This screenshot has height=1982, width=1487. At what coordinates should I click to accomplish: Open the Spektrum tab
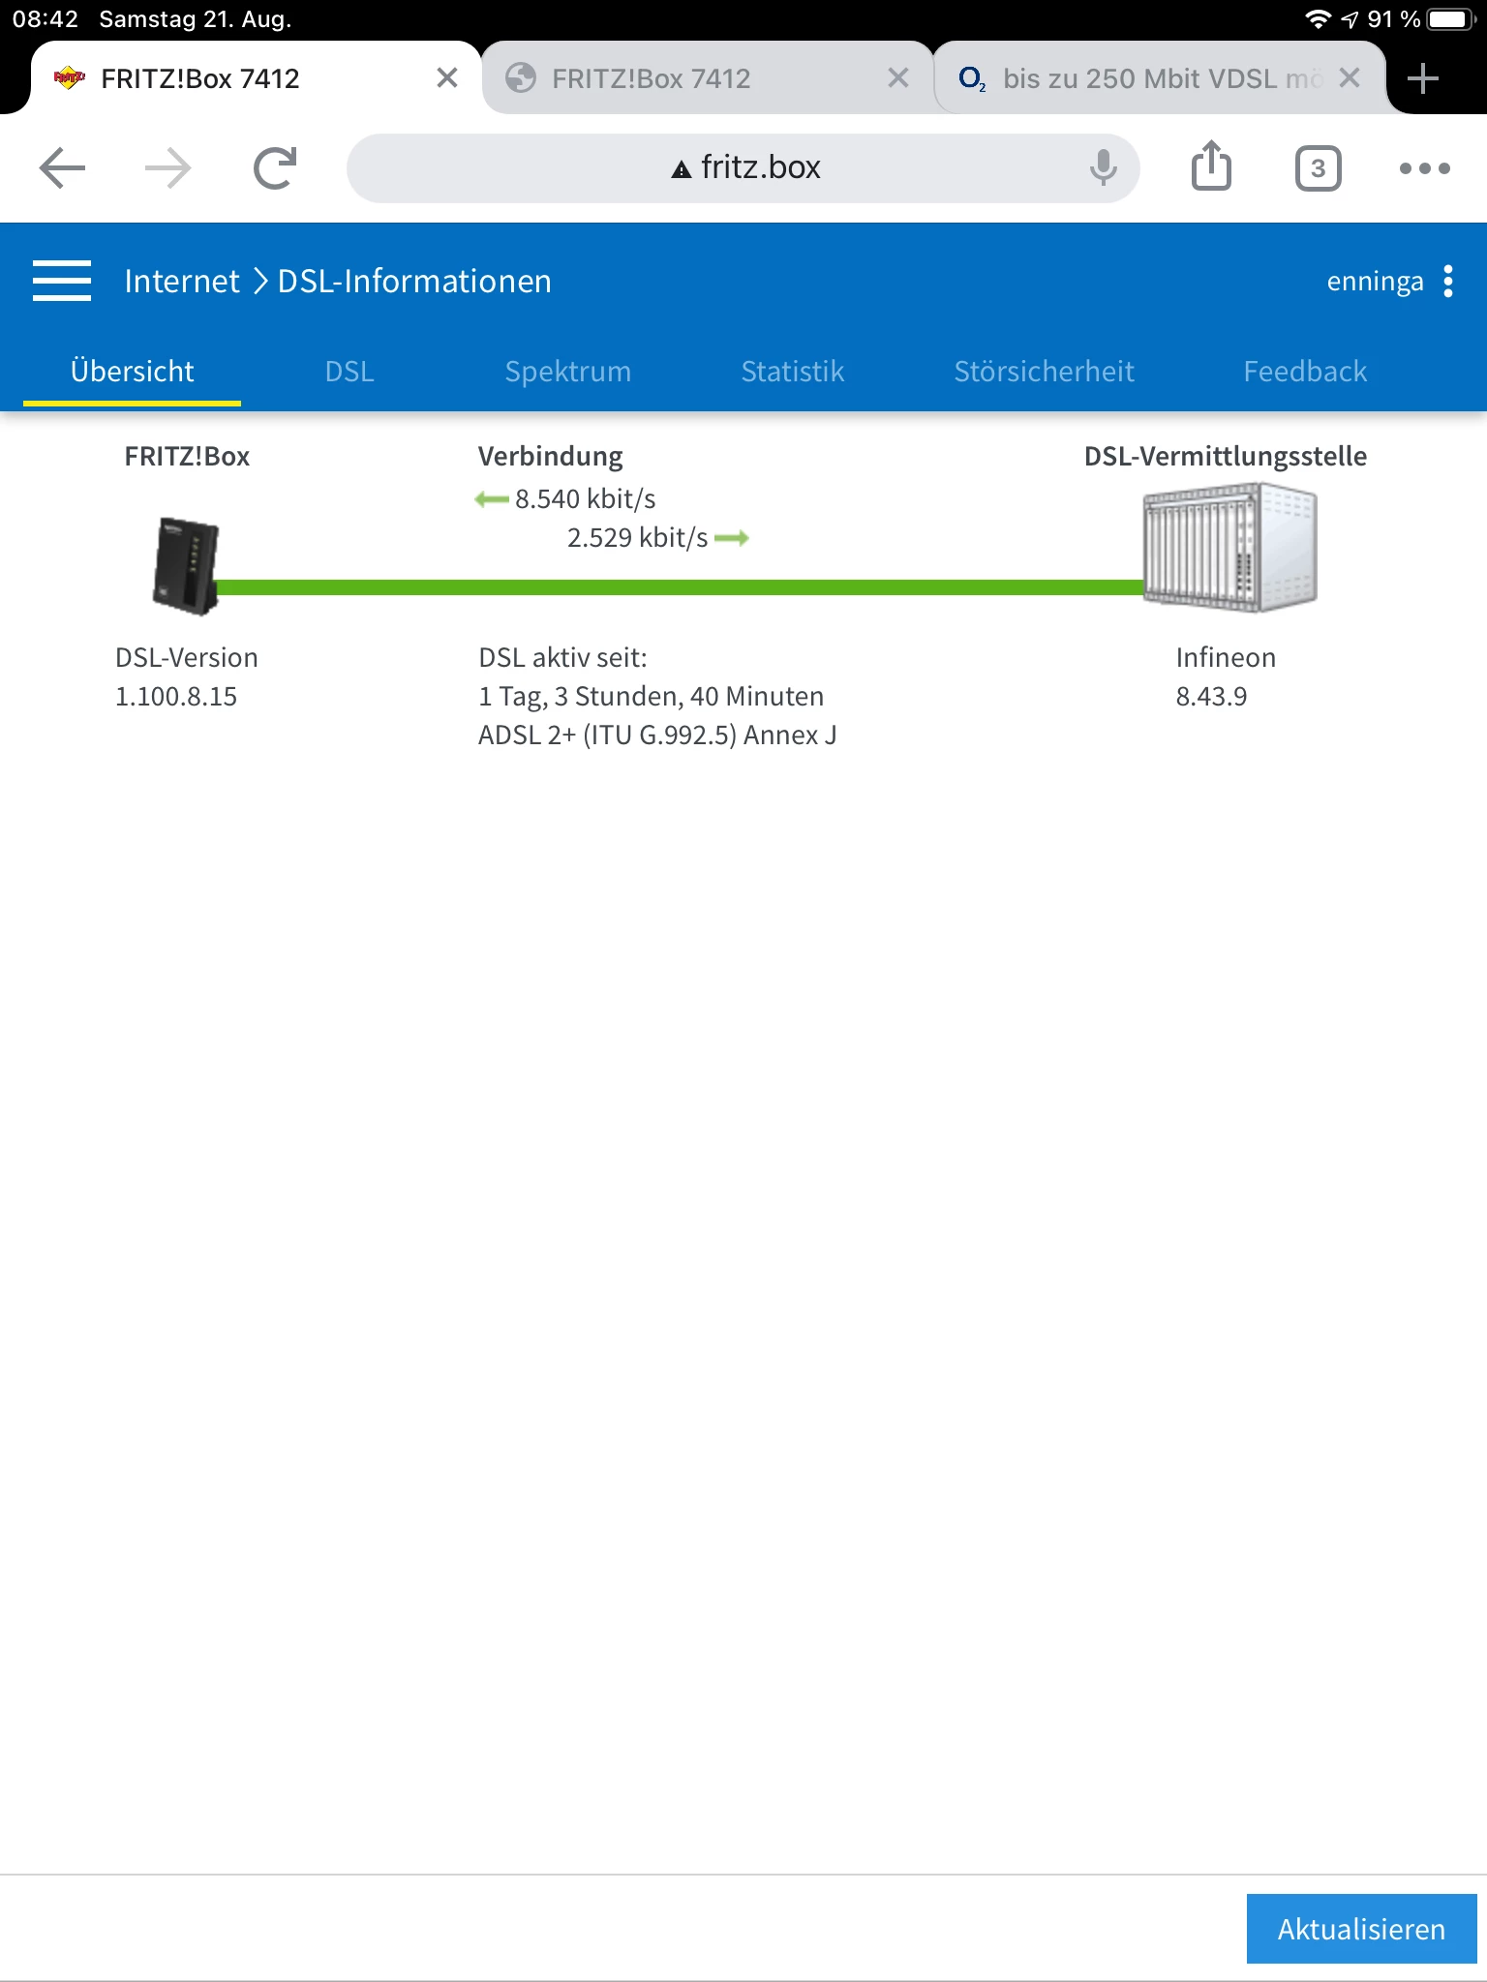point(568,372)
